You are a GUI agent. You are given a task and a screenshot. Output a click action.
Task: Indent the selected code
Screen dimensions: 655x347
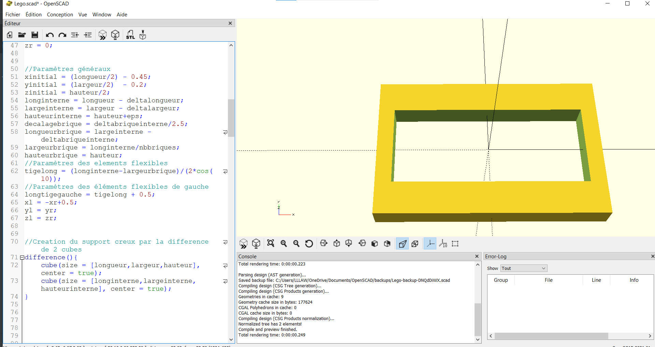coord(88,35)
